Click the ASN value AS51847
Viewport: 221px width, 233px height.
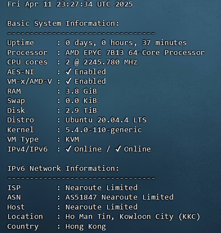(x=81, y=197)
